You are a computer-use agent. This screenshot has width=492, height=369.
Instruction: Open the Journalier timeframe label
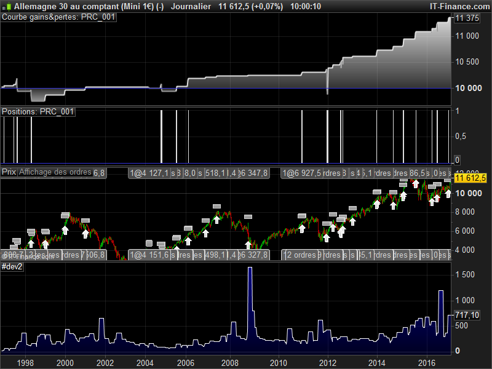point(191,6)
